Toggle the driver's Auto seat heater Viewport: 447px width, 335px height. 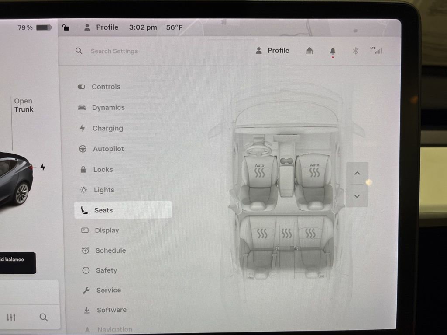click(259, 170)
